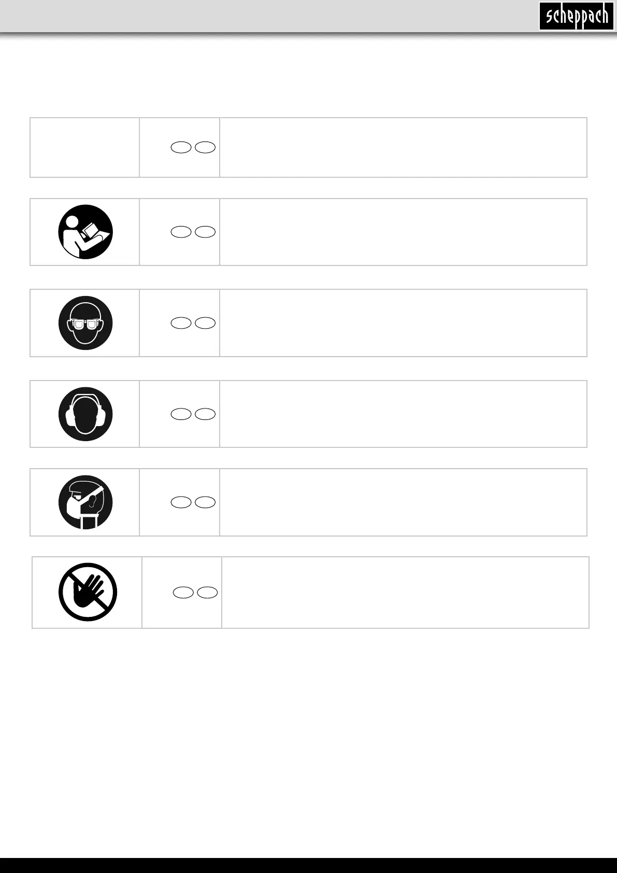
Task: Click the second oval beside the ear protection symbol
Action: (x=205, y=414)
